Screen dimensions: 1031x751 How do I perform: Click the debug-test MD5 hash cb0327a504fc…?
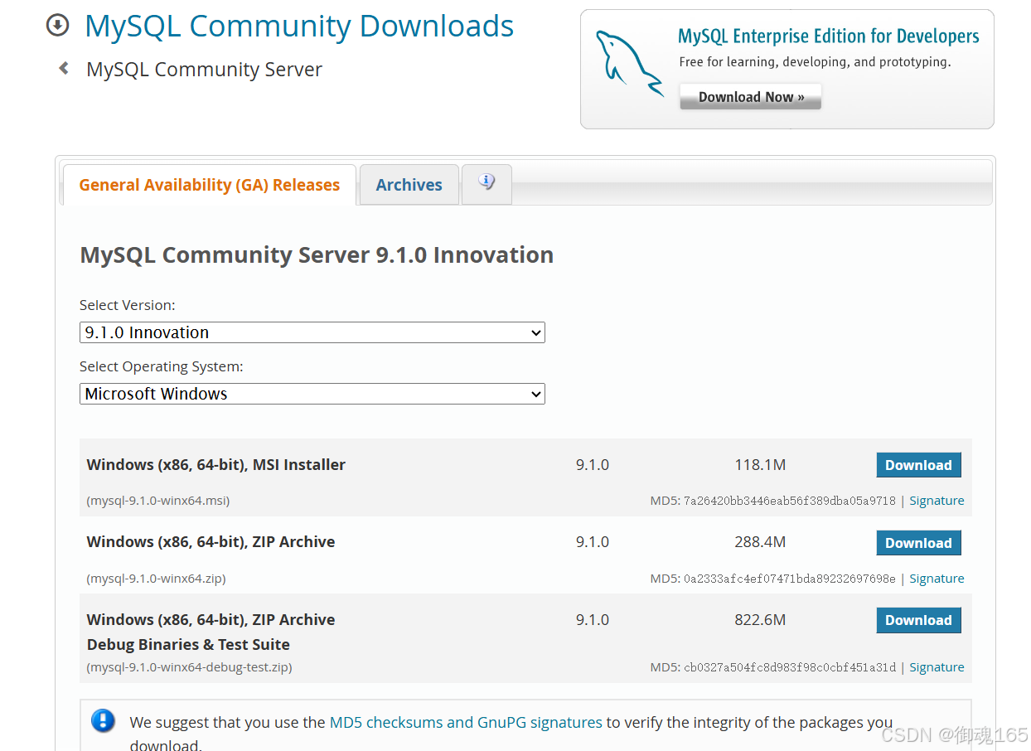[x=789, y=667]
